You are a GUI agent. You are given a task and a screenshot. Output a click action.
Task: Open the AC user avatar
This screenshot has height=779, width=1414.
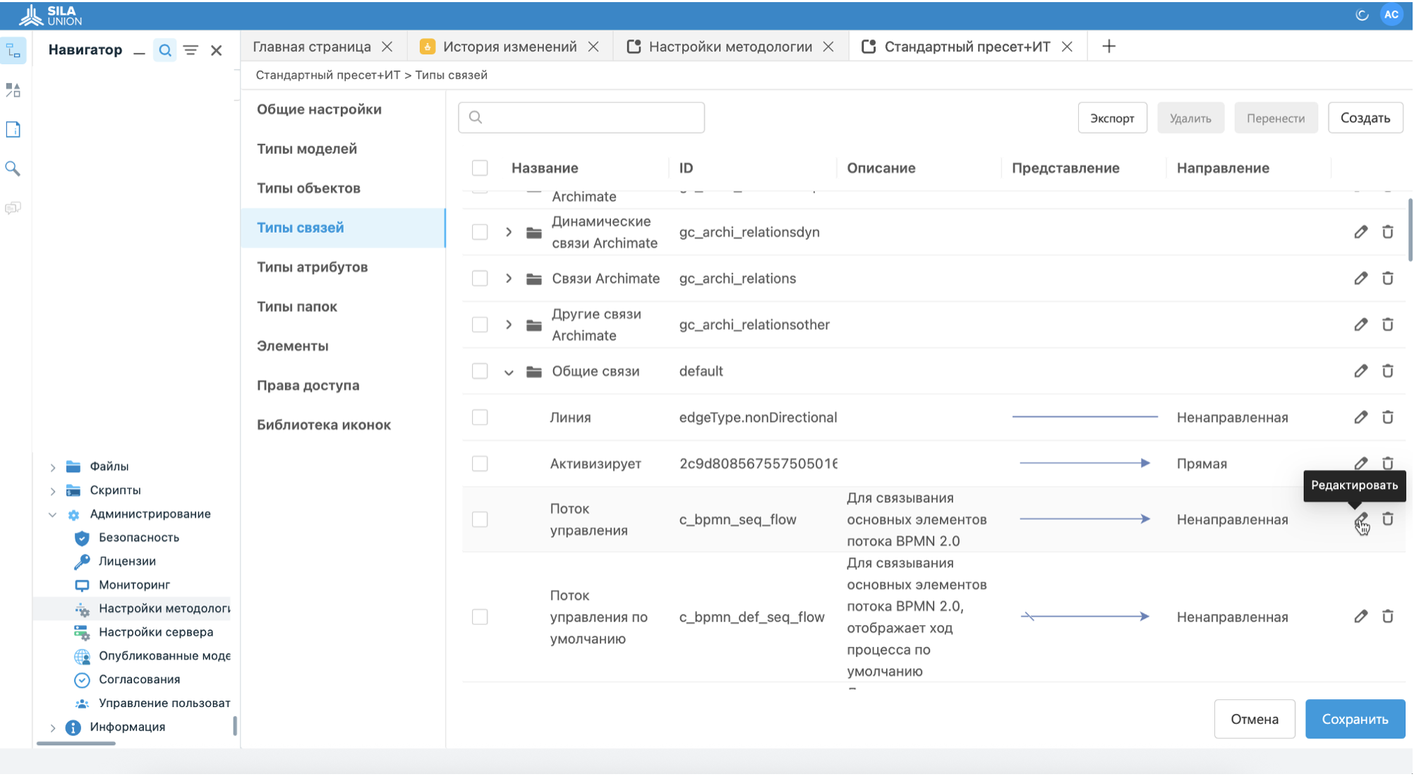click(x=1391, y=15)
